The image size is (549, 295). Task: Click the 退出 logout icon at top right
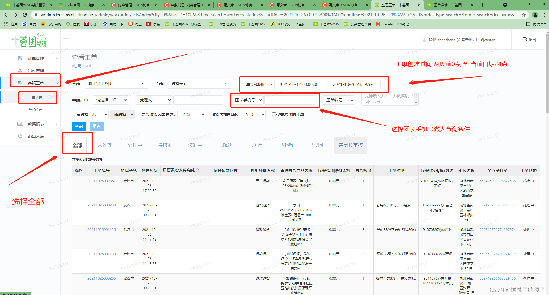525,40
